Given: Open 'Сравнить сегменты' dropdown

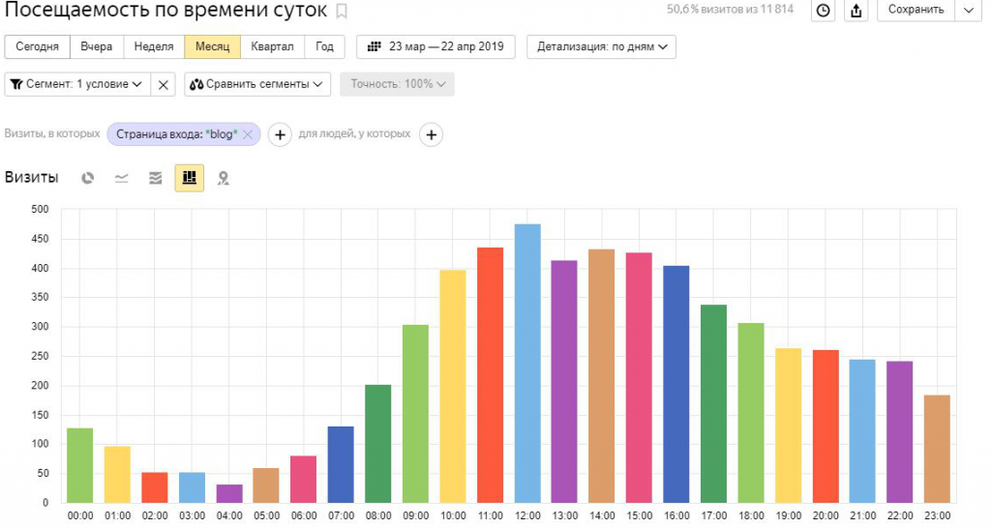Looking at the screenshot, I should (x=257, y=84).
